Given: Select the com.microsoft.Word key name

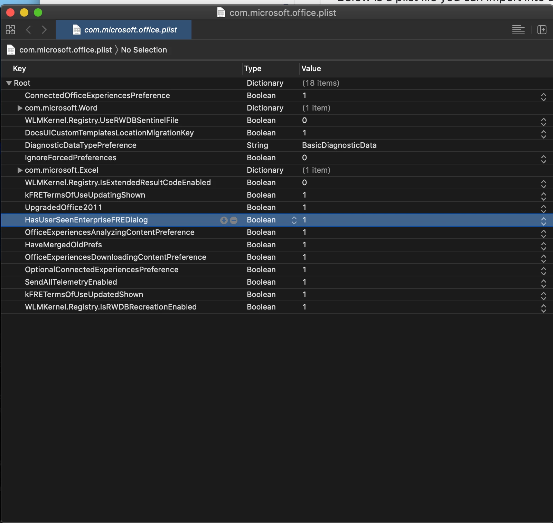Looking at the screenshot, I should pos(61,108).
